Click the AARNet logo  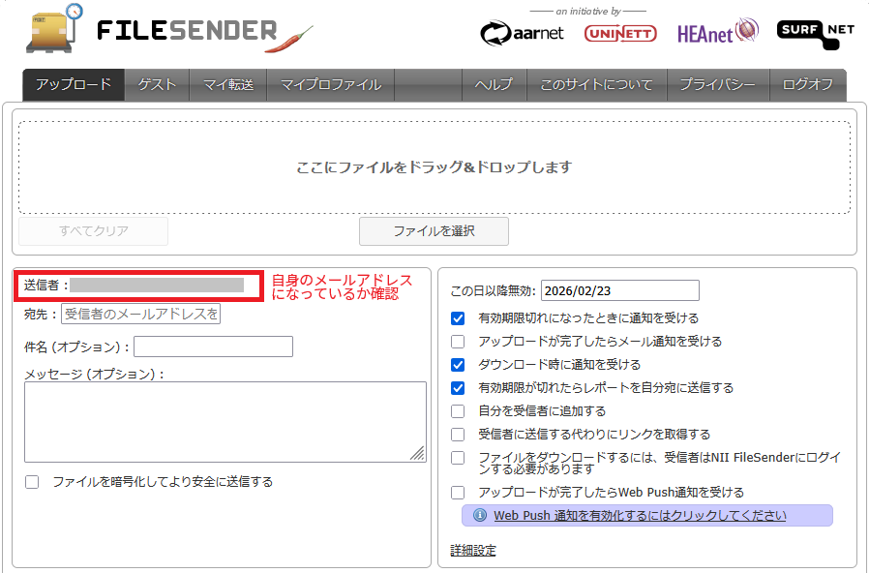click(522, 33)
